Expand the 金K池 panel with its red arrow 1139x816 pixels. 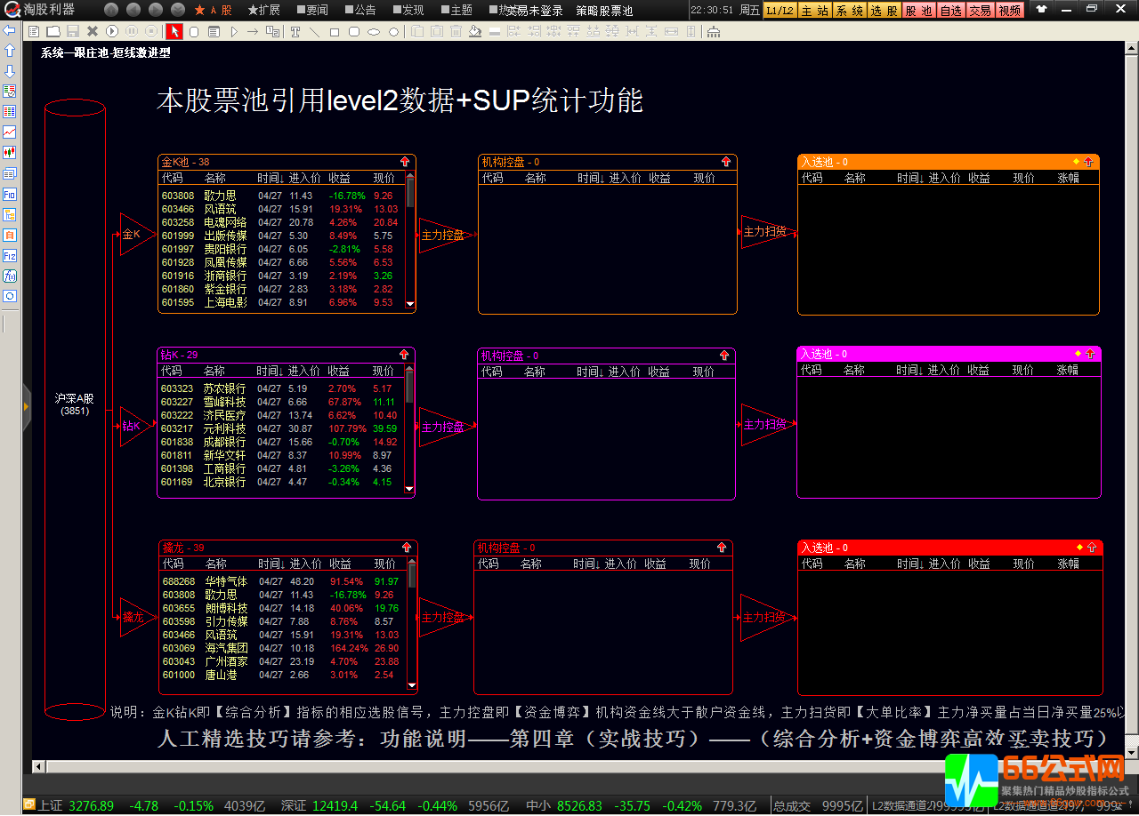(405, 162)
